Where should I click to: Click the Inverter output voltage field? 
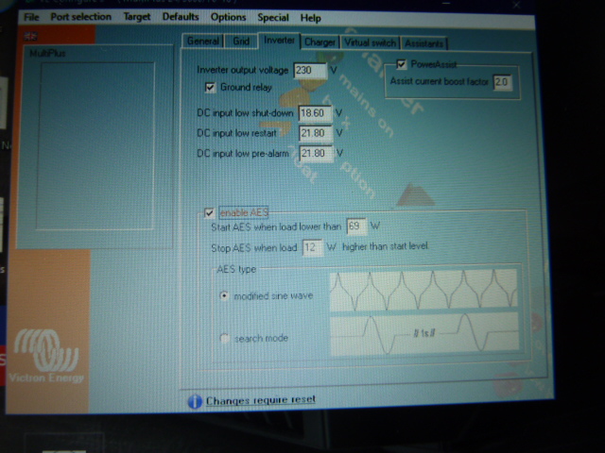point(310,70)
